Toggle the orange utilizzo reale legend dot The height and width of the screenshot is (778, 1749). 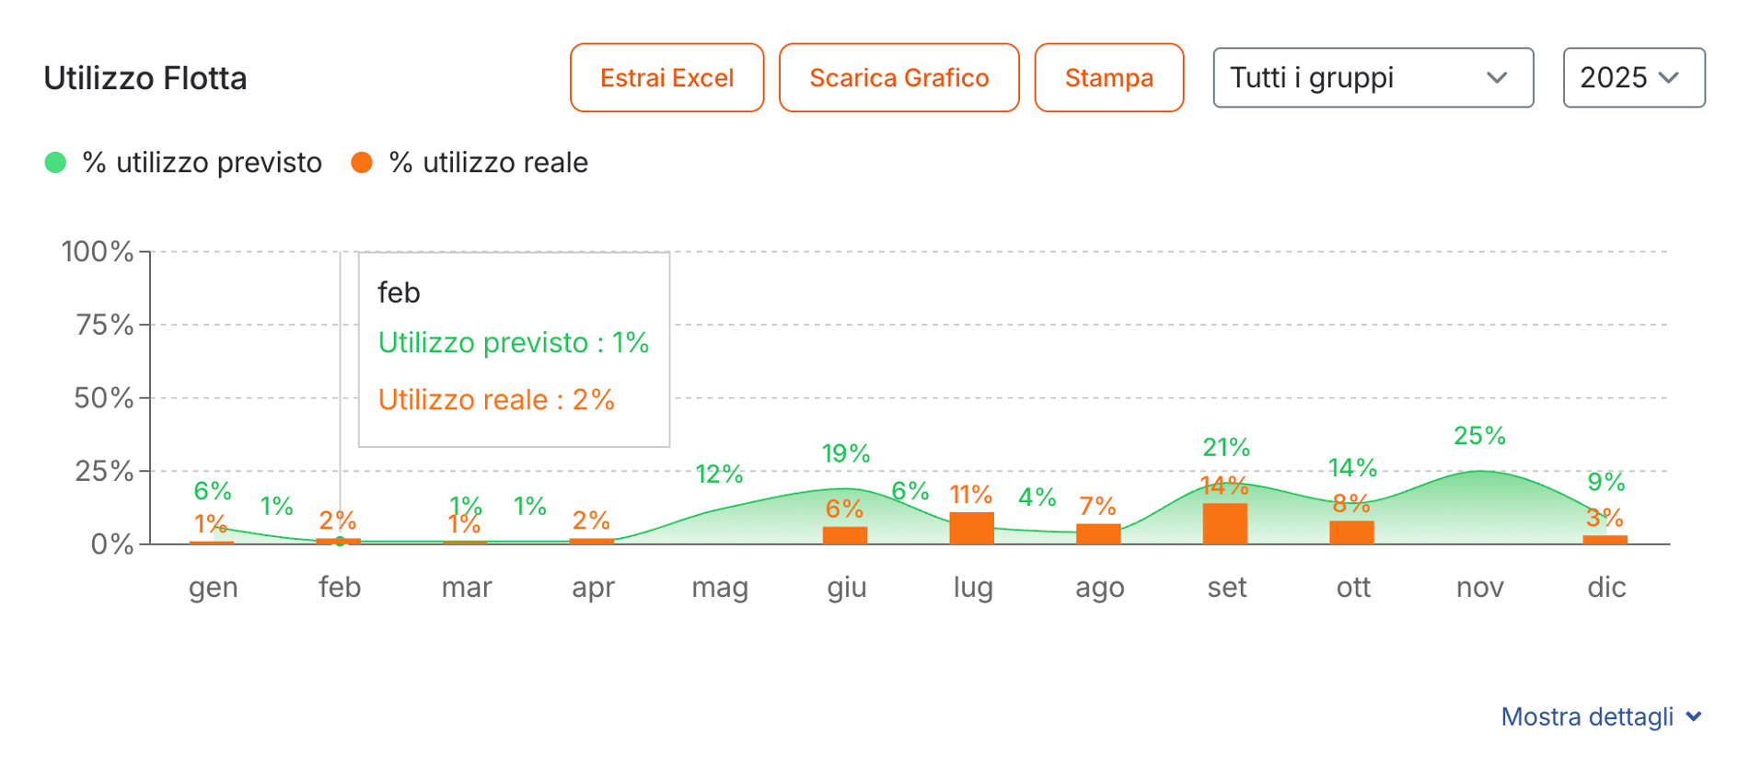[x=362, y=163]
